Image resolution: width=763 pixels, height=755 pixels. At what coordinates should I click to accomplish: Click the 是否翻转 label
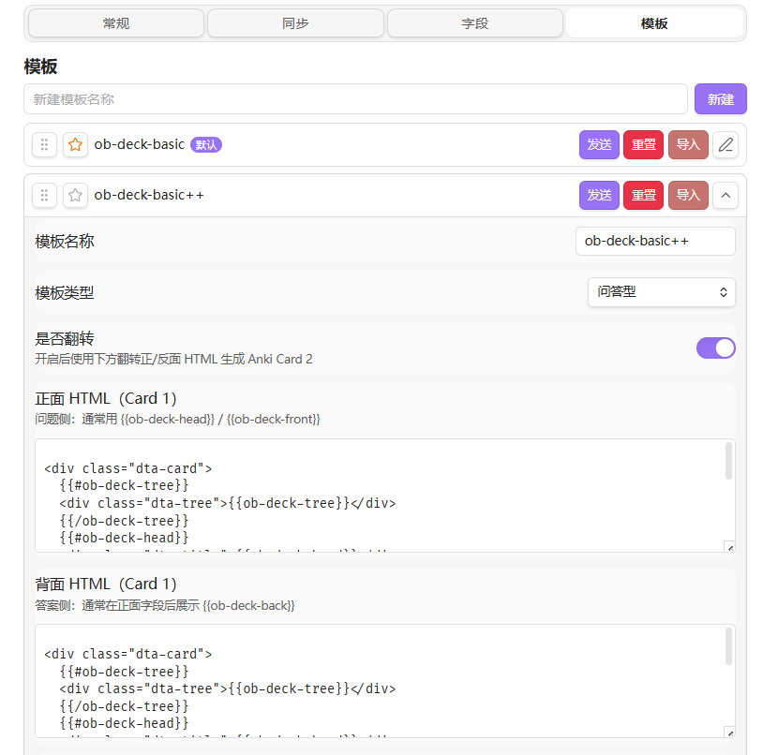click(x=65, y=338)
